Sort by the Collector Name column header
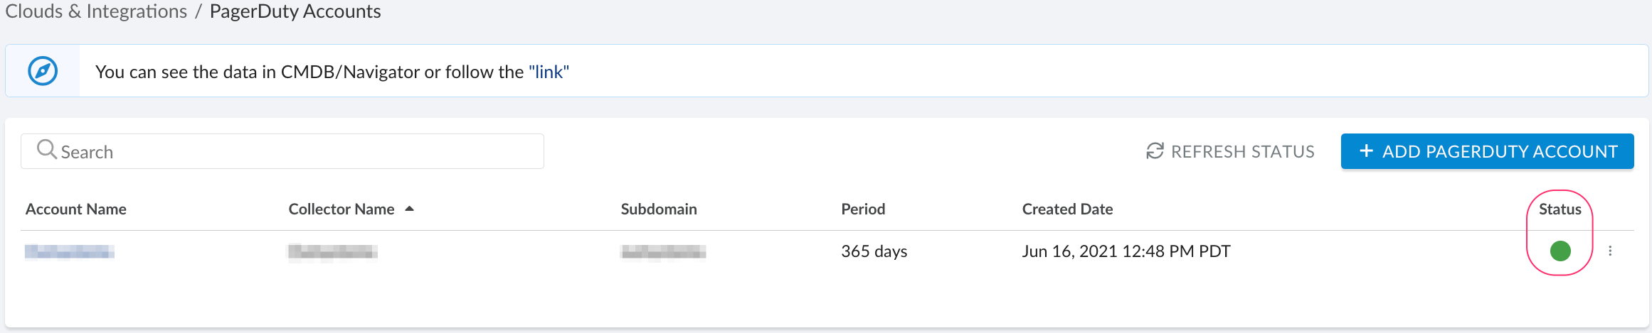 click(x=341, y=209)
